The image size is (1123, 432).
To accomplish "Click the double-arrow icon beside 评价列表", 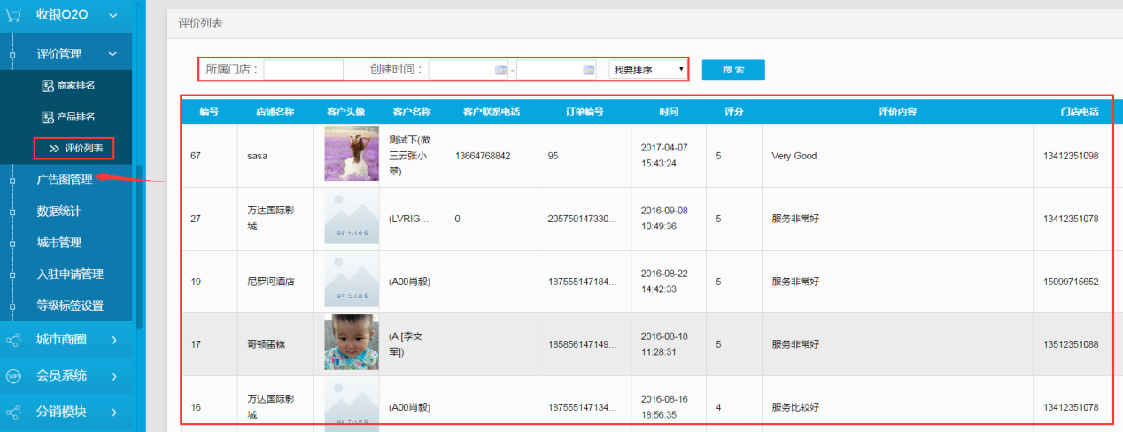I will pos(54,148).
